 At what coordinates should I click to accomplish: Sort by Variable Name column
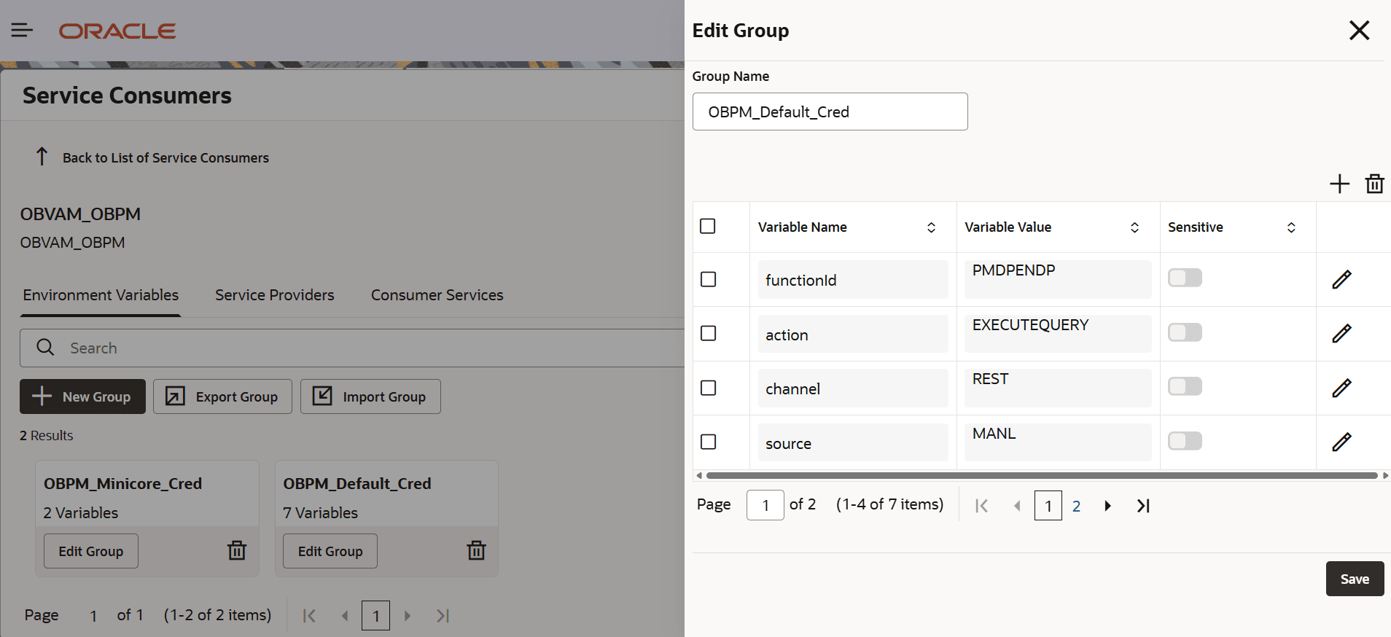click(931, 227)
